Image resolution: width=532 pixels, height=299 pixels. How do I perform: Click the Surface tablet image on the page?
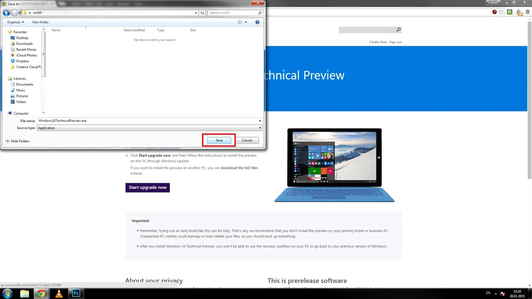tap(334, 165)
